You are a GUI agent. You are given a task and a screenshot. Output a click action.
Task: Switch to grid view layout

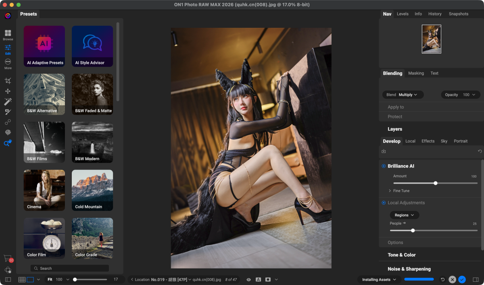[22, 279]
